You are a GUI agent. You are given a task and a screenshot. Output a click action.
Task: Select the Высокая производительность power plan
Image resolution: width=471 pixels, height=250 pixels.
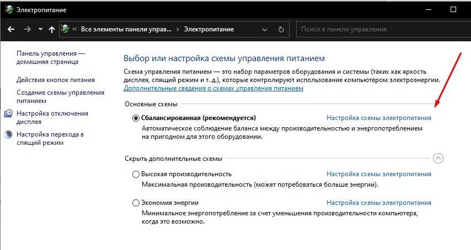coord(136,174)
